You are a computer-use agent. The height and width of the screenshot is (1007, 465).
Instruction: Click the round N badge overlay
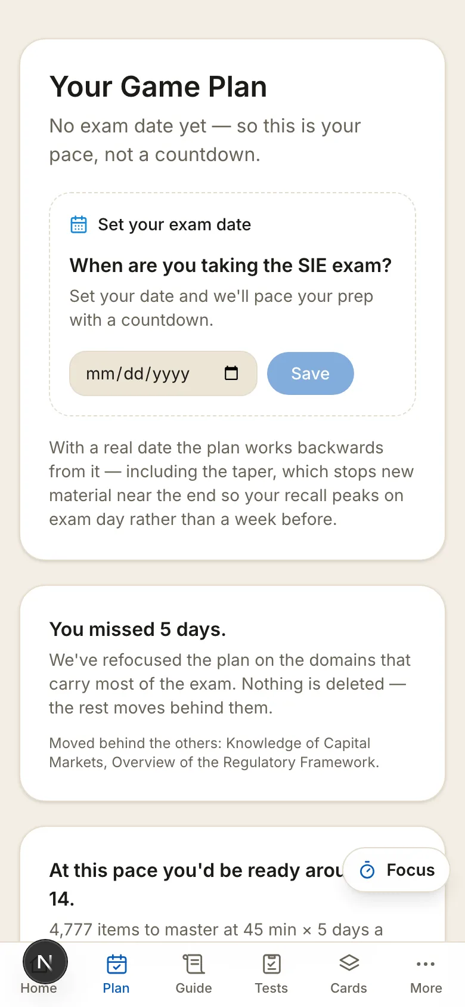coord(45,962)
